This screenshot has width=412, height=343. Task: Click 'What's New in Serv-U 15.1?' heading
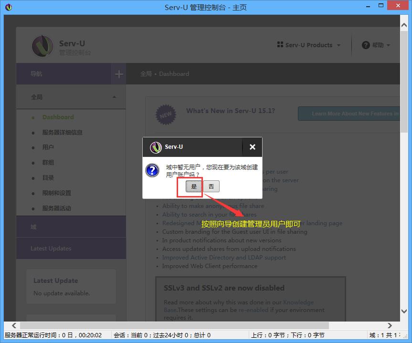(231, 111)
